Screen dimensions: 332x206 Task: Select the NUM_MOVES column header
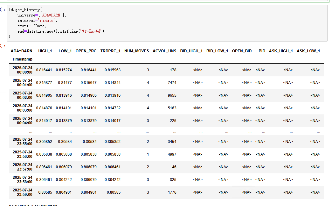[136, 51]
